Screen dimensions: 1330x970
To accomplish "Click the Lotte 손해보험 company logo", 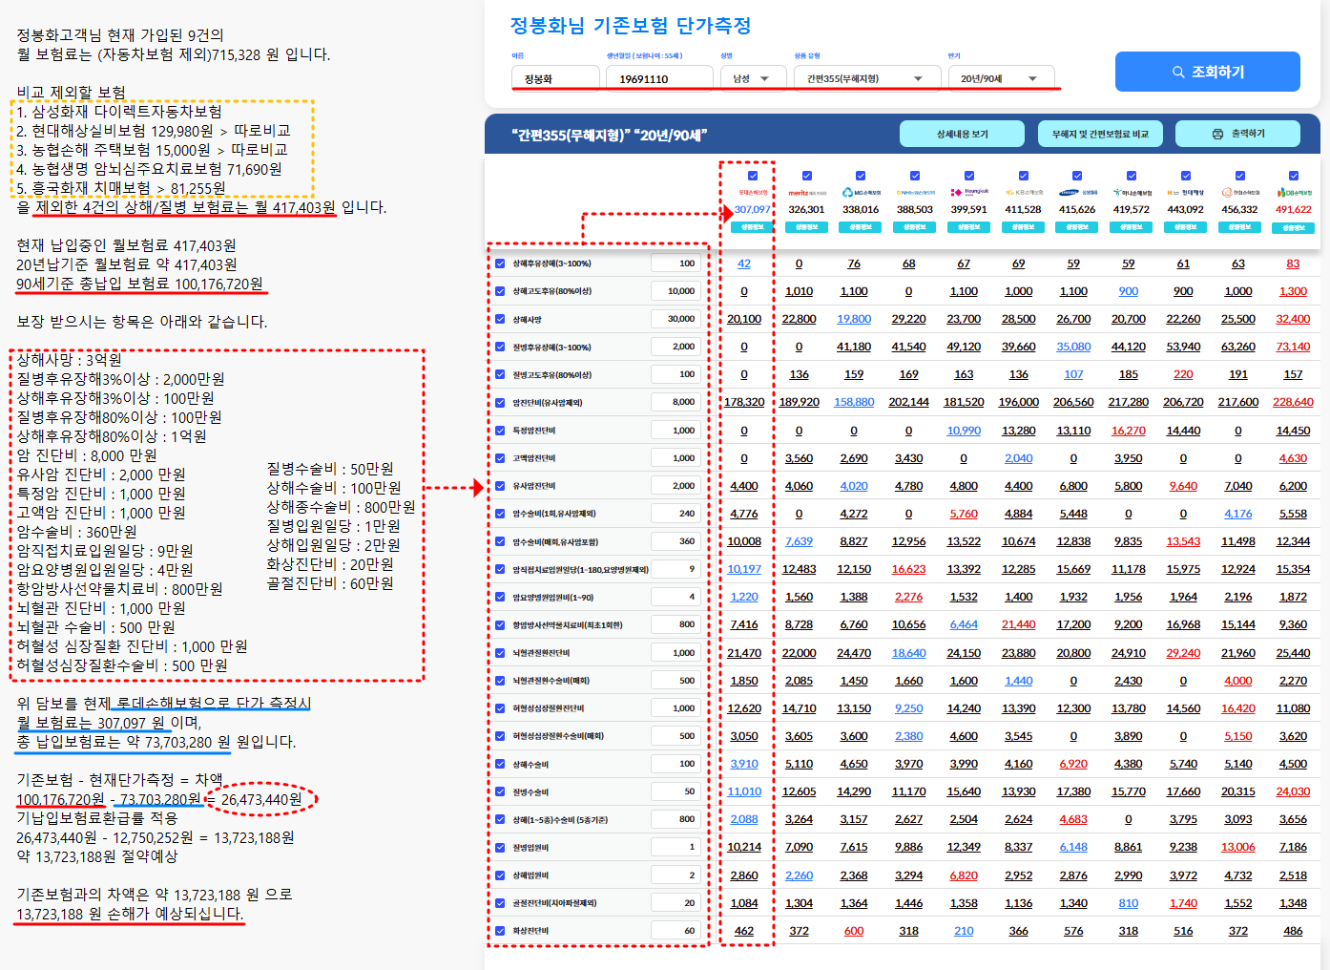I will tap(753, 193).
